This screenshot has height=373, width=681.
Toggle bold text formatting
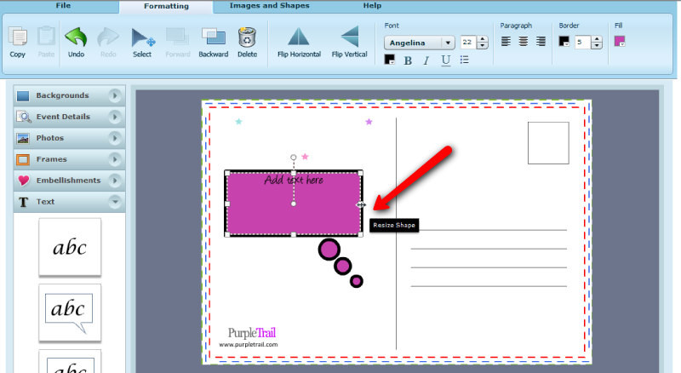pyautogui.click(x=408, y=60)
